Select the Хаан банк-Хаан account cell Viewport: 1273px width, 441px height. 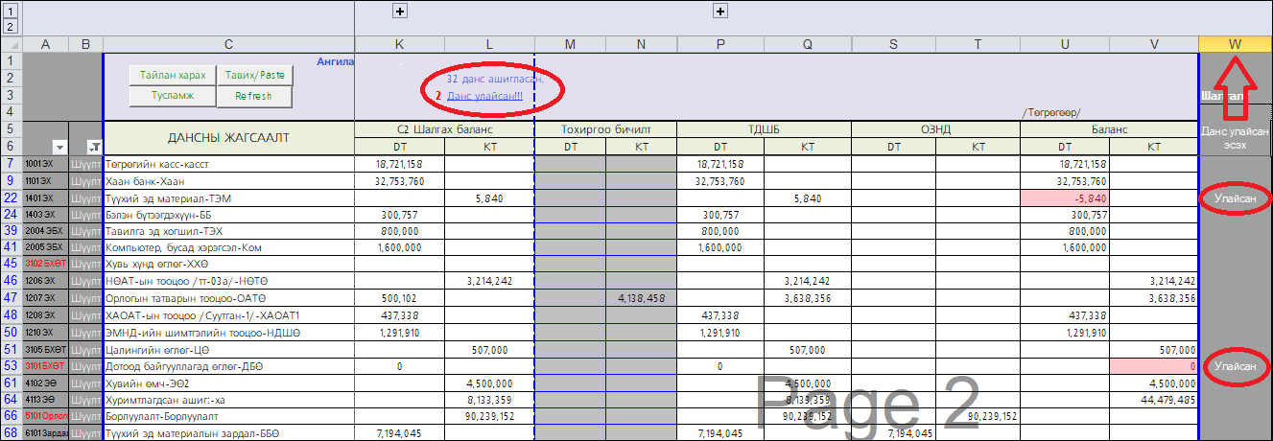point(228,180)
